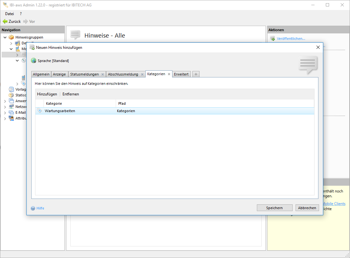Expand the Attribute tree node at bottom
The image size is (350, 258).
(x=5, y=118)
